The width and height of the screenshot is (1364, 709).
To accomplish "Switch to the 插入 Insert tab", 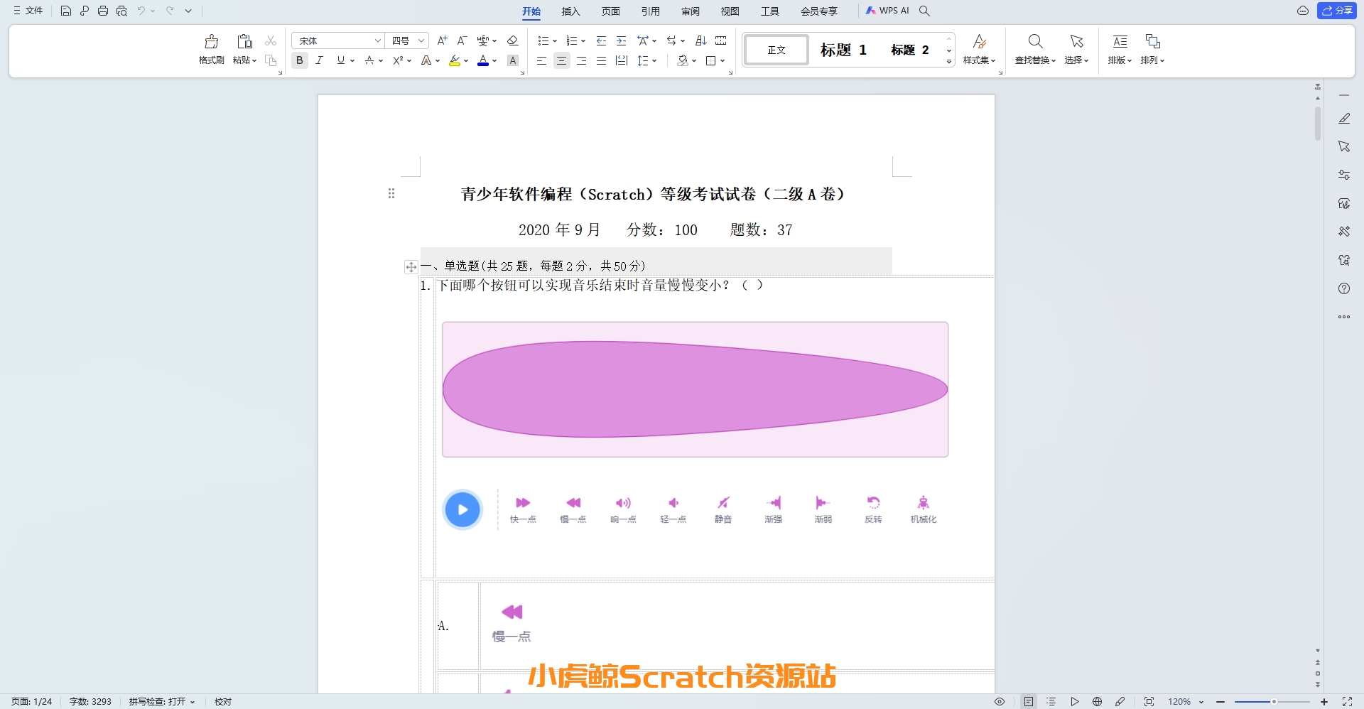I will click(x=571, y=11).
